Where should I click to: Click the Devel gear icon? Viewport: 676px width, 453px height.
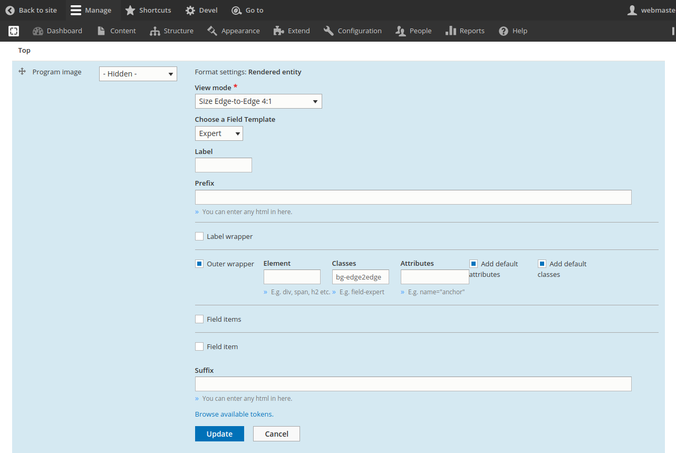(x=190, y=10)
